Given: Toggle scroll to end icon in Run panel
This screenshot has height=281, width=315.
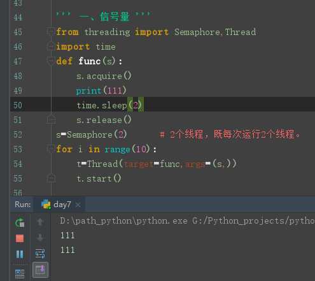Looking at the screenshot, I should click(x=40, y=270).
